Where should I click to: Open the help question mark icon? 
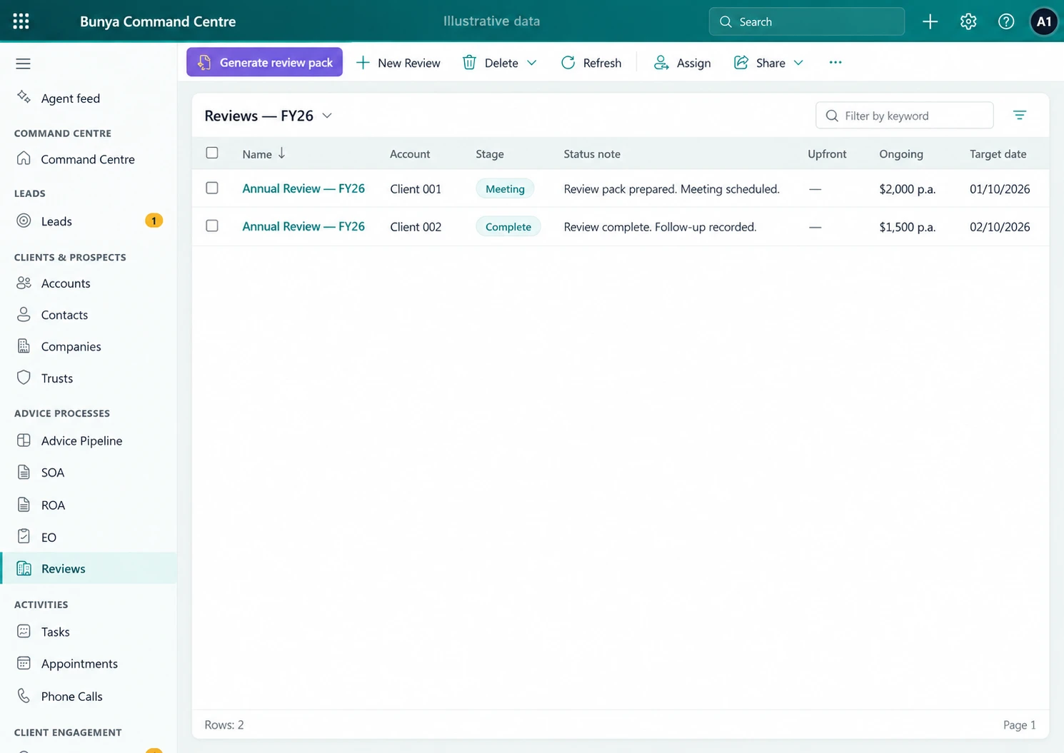[x=1006, y=21]
